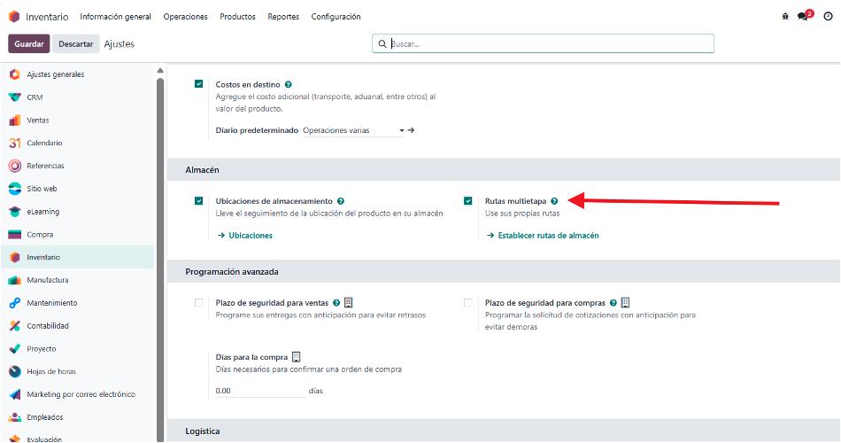Image resolution: width=841 pixels, height=443 pixels.
Task: Click the help icon beside Rutas multietapa
Action: point(554,201)
